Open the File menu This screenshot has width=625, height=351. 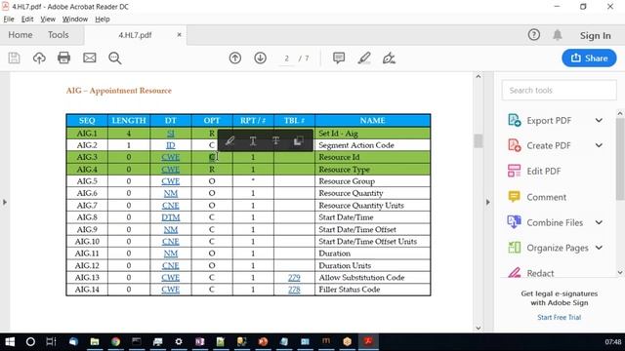9,19
